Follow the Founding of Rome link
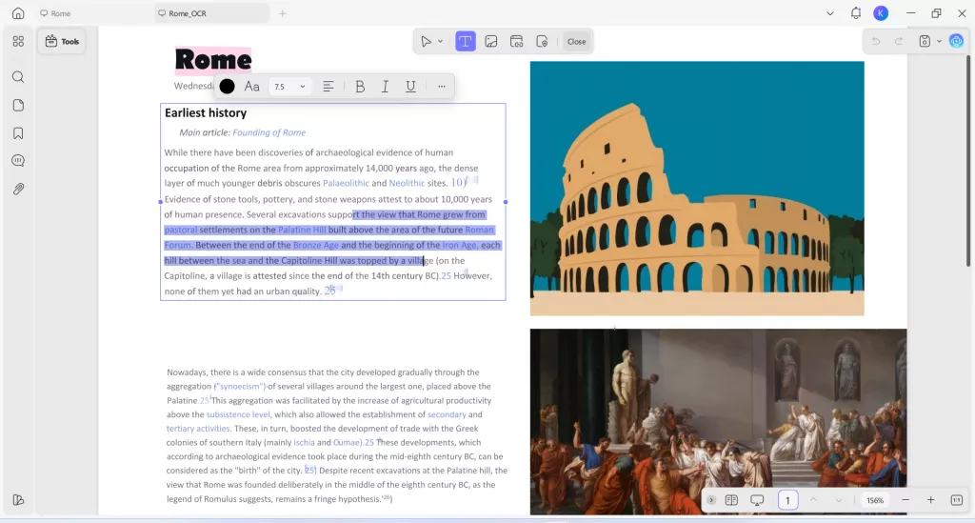 269,132
